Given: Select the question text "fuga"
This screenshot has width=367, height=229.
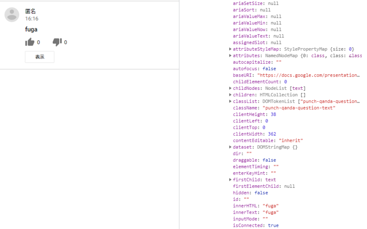Looking at the screenshot, I should 31,29.
